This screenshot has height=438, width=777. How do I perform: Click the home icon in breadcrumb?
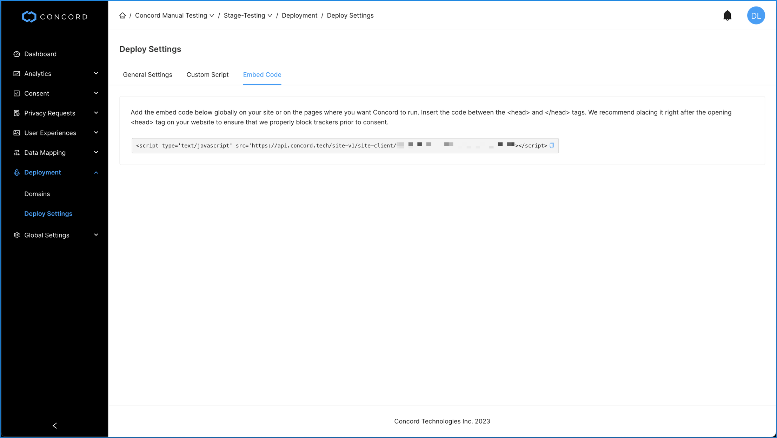122,15
